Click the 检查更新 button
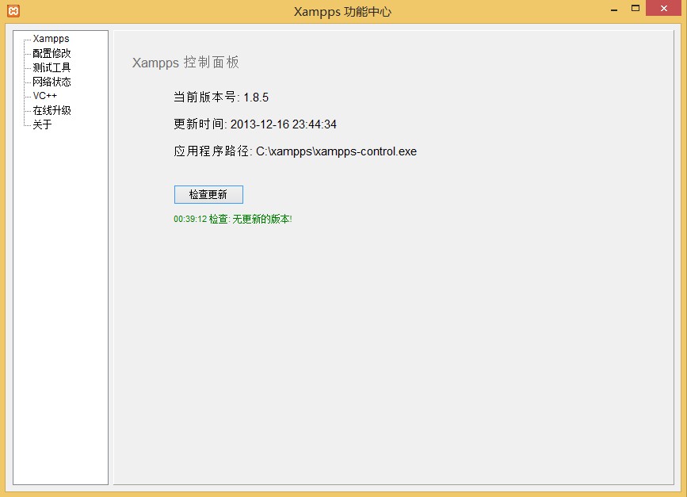This screenshot has height=497, width=687. click(x=208, y=194)
